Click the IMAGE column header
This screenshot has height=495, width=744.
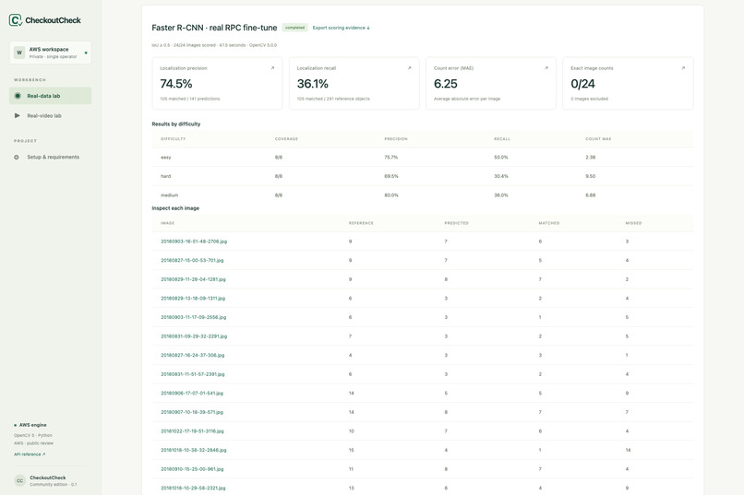(167, 223)
